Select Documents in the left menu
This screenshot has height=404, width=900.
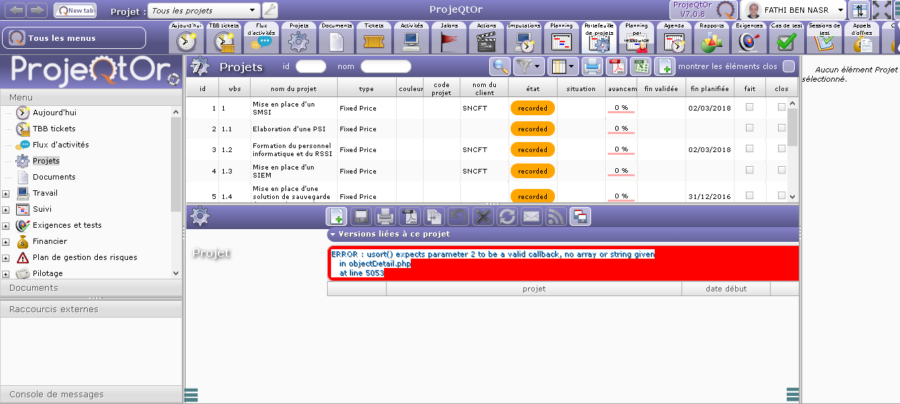coord(54,177)
